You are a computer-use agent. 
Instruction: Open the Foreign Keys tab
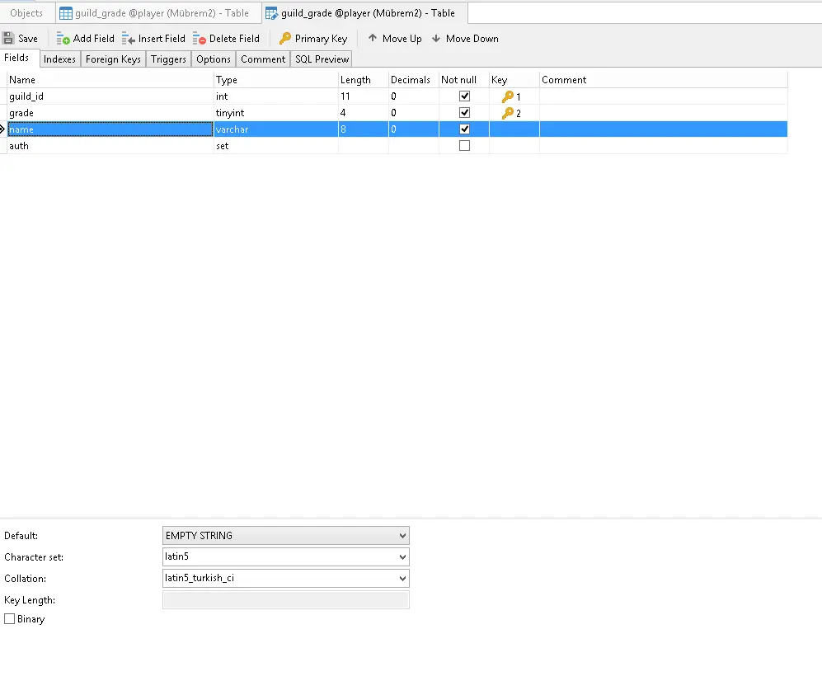pyautogui.click(x=113, y=59)
